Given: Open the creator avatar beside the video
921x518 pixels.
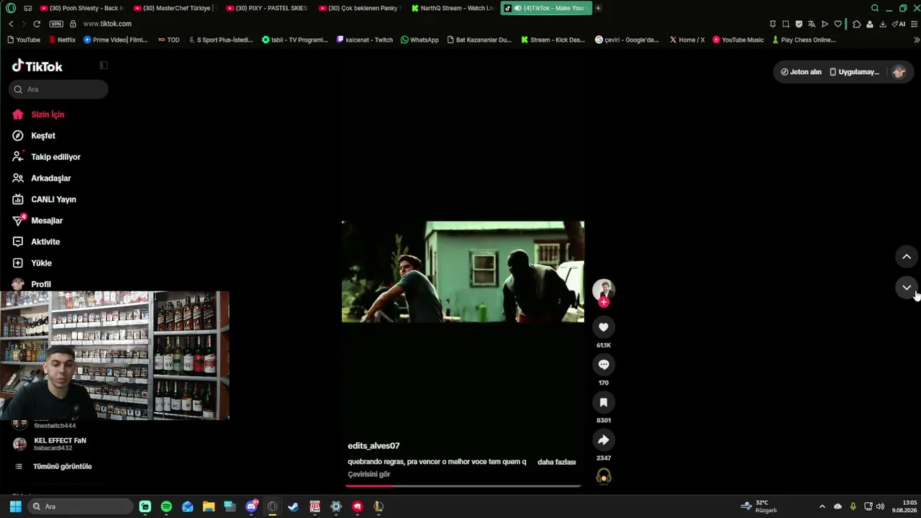Looking at the screenshot, I should [x=604, y=289].
